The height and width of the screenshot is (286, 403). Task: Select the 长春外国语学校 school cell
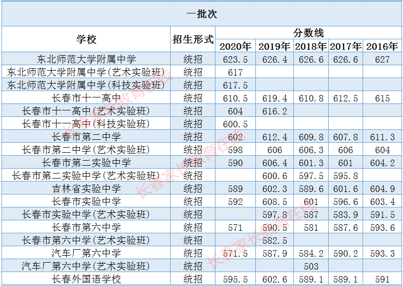86,279
